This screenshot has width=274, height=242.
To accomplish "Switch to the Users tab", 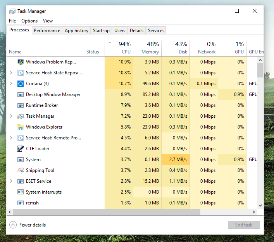I will (120, 31).
